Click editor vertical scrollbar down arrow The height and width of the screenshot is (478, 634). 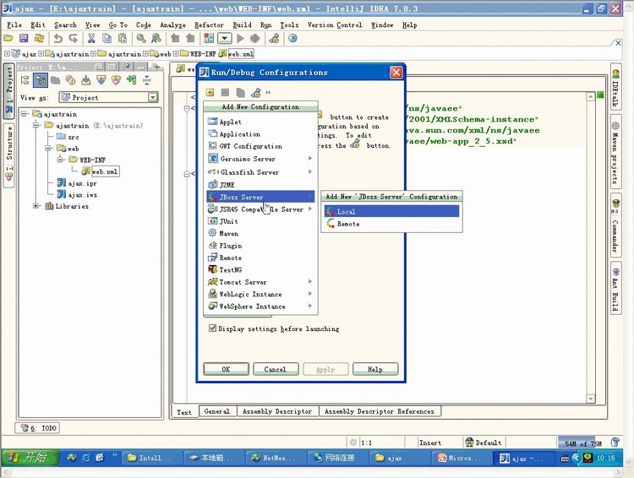[x=590, y=399]
